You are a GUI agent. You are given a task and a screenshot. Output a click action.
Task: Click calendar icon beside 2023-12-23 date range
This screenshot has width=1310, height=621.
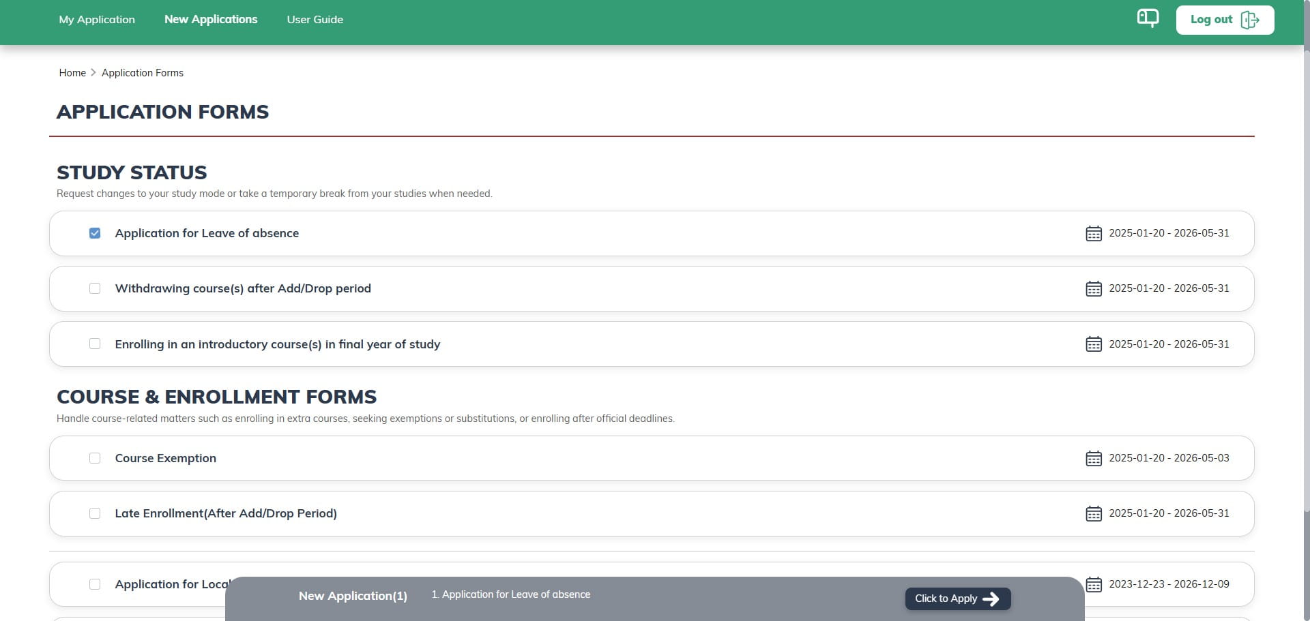point(1094,584)
